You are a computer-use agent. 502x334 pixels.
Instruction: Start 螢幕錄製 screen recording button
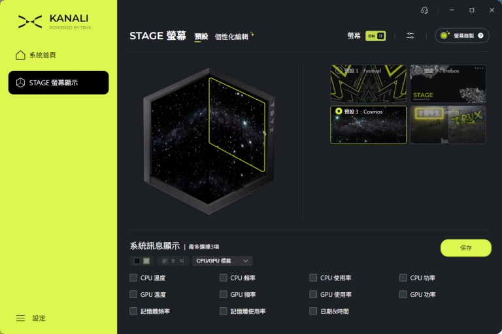[462, 36]
